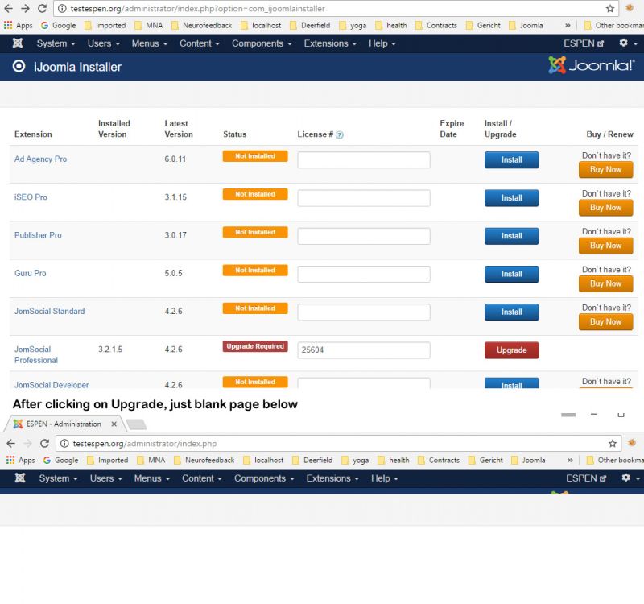Expand the Components dropdown in lower admin bar
This screenshot has height=604, width=644.
[264, 478]
